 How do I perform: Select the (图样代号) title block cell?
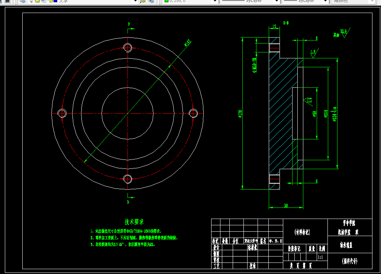[x=350, y=261]
